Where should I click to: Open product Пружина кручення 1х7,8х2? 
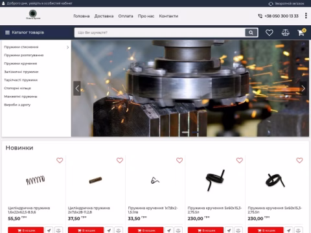point(153,210)
